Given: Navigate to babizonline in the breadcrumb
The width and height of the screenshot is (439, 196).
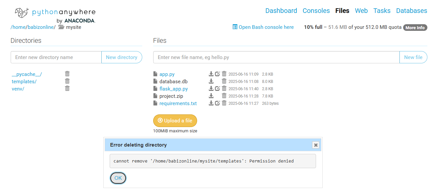Looking at the screenshot, I should tap(40, 27).
